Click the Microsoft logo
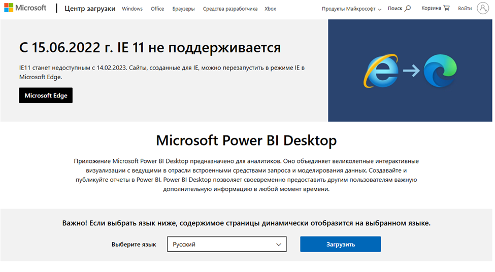Viewport: 495px width, 272px height. tap(25, 8)
